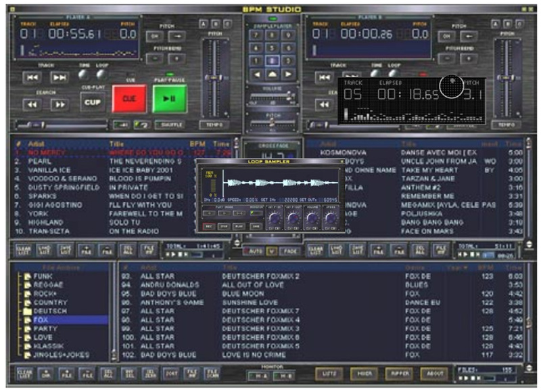Screen dimensions: 541x392
Task: Open the REGGAE folder in File Archive
Action: click(48, 285)
